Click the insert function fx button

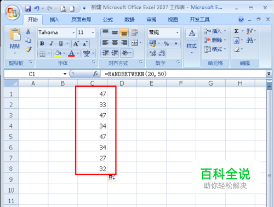point(95,74)
